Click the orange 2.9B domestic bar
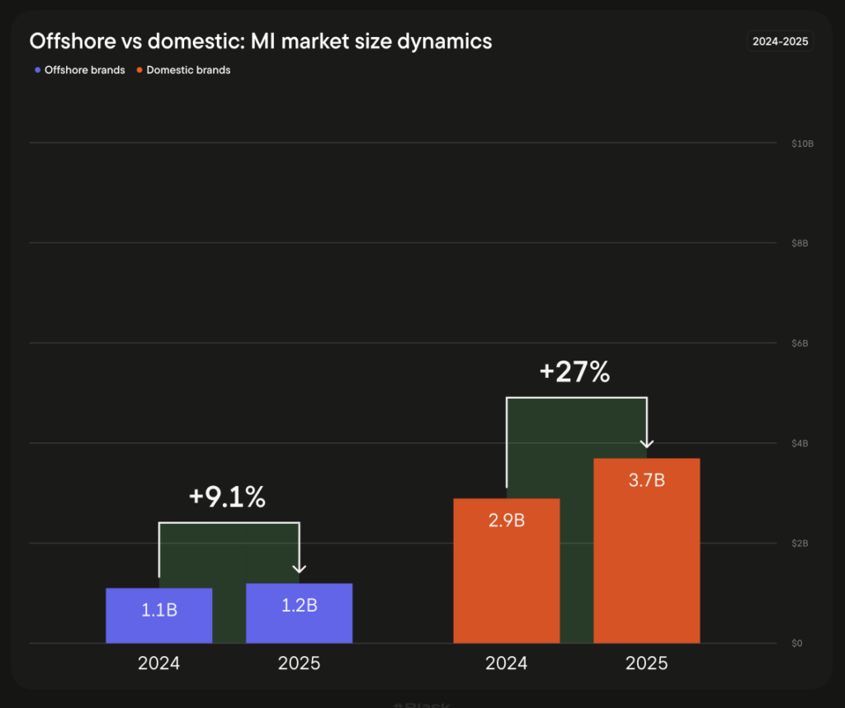The image size is (845, 708). [x=507, y=570]
